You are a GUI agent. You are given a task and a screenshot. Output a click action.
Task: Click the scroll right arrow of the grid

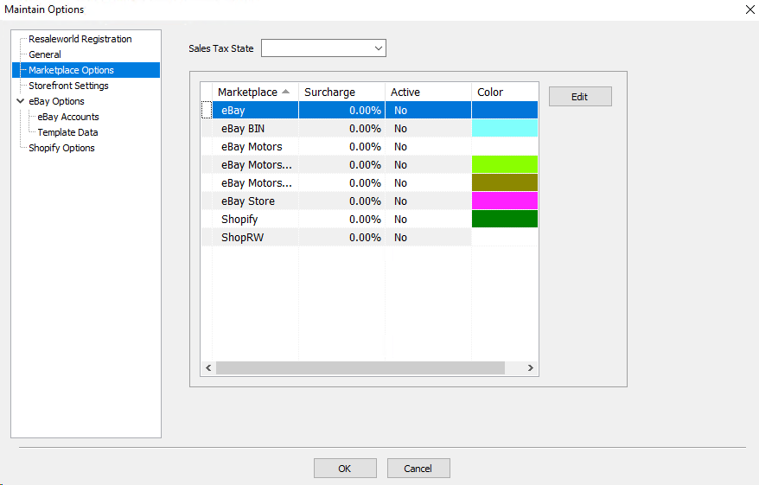tap(531, 368)
